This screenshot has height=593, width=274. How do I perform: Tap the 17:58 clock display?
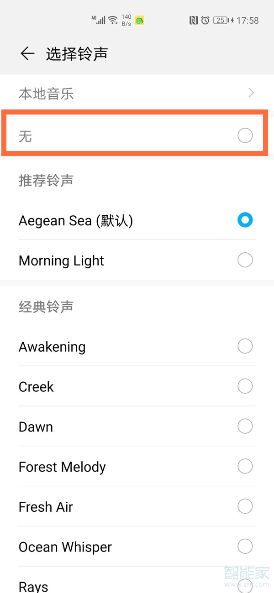coord(248,21)
